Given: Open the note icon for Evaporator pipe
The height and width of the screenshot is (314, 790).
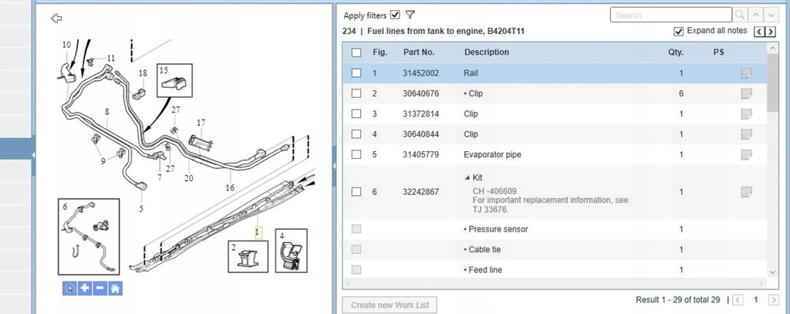Looking at the screenshot, I should point(746,154).
